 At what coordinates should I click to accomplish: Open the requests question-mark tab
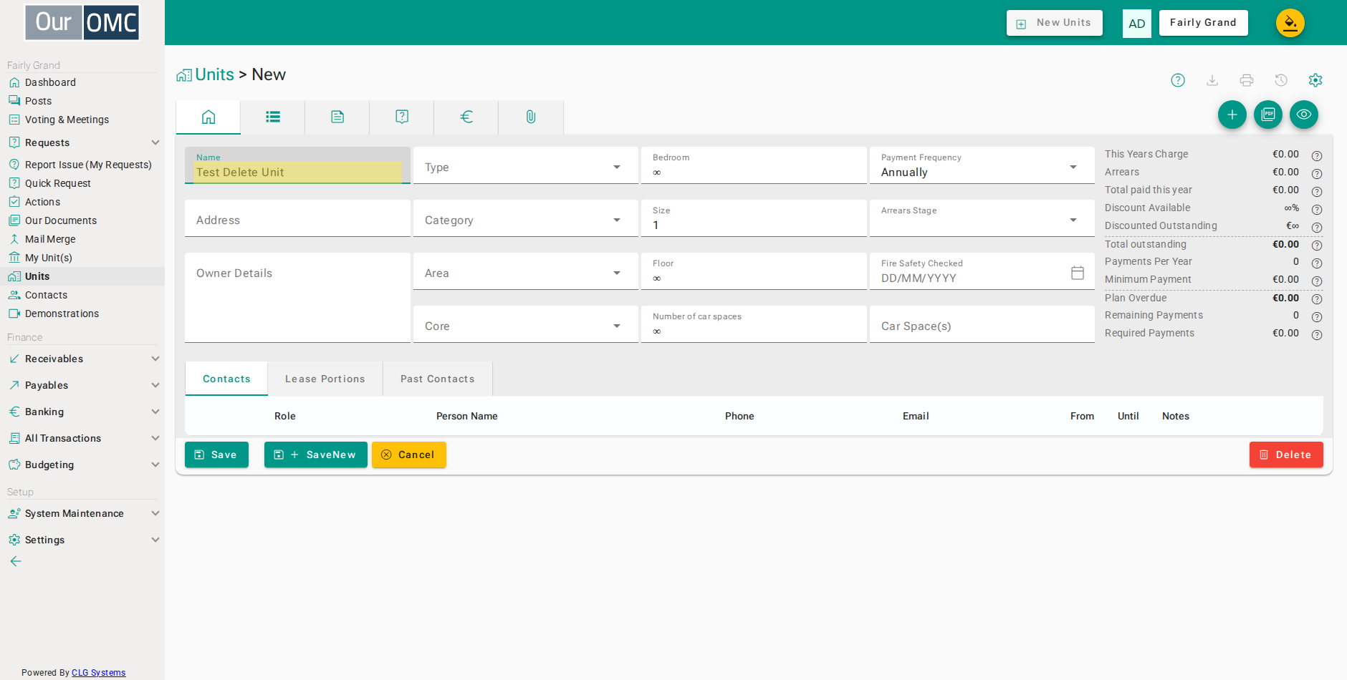tap(402, 117)
